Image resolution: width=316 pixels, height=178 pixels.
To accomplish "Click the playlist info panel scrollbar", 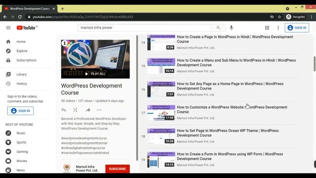I will point(137,98).
